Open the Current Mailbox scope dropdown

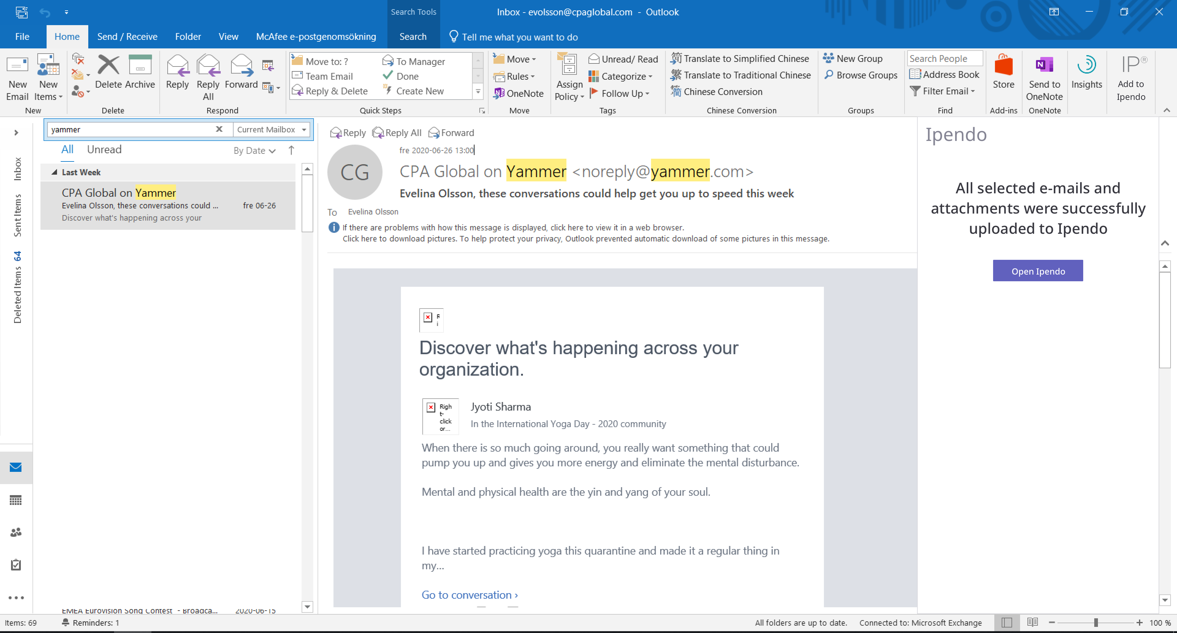click(271, 130)
